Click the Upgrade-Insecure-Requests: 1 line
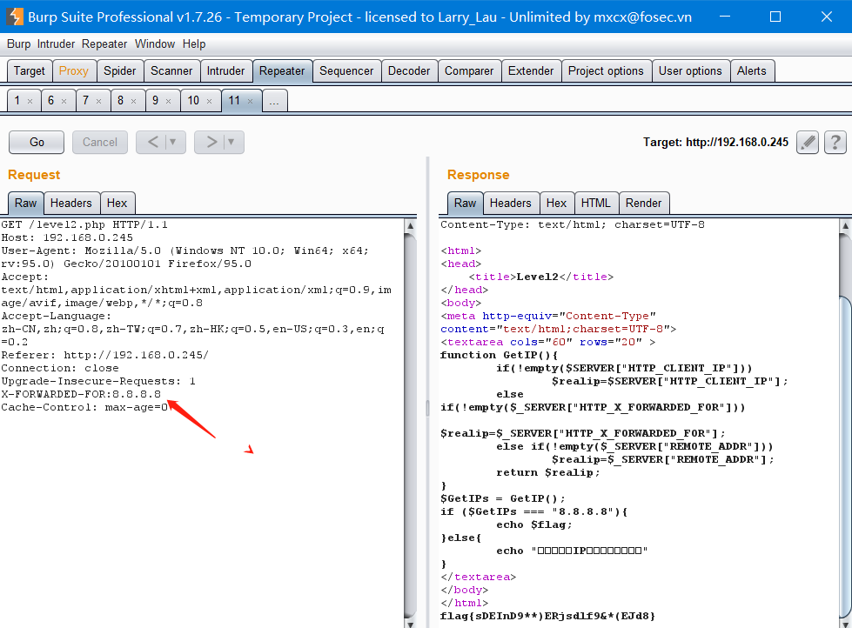The image size is (852, 628). click(98, 381)
